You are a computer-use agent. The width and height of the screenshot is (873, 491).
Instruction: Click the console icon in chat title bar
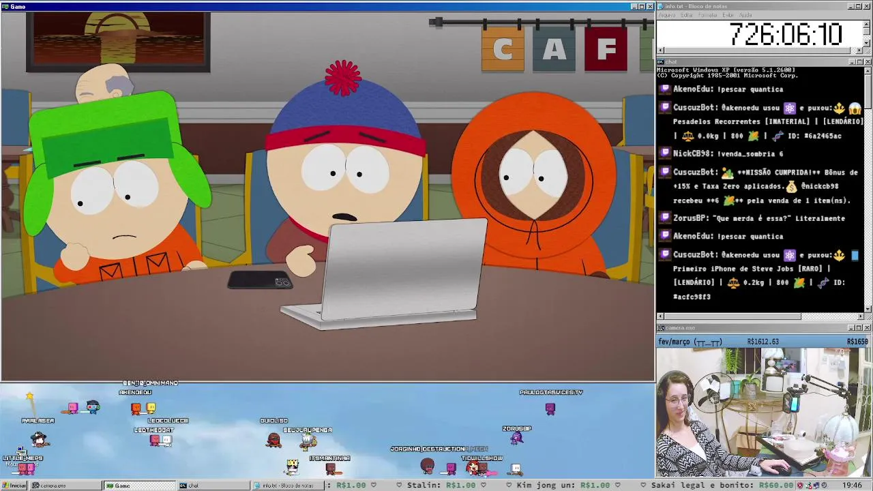tap(661, 62)
